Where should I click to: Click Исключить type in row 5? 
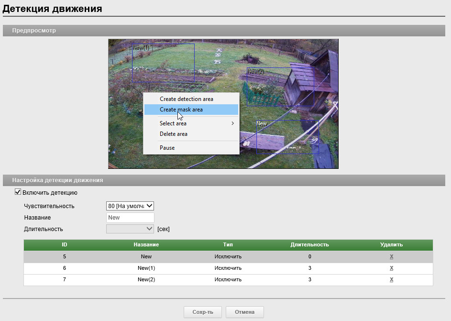coord(228,256)
